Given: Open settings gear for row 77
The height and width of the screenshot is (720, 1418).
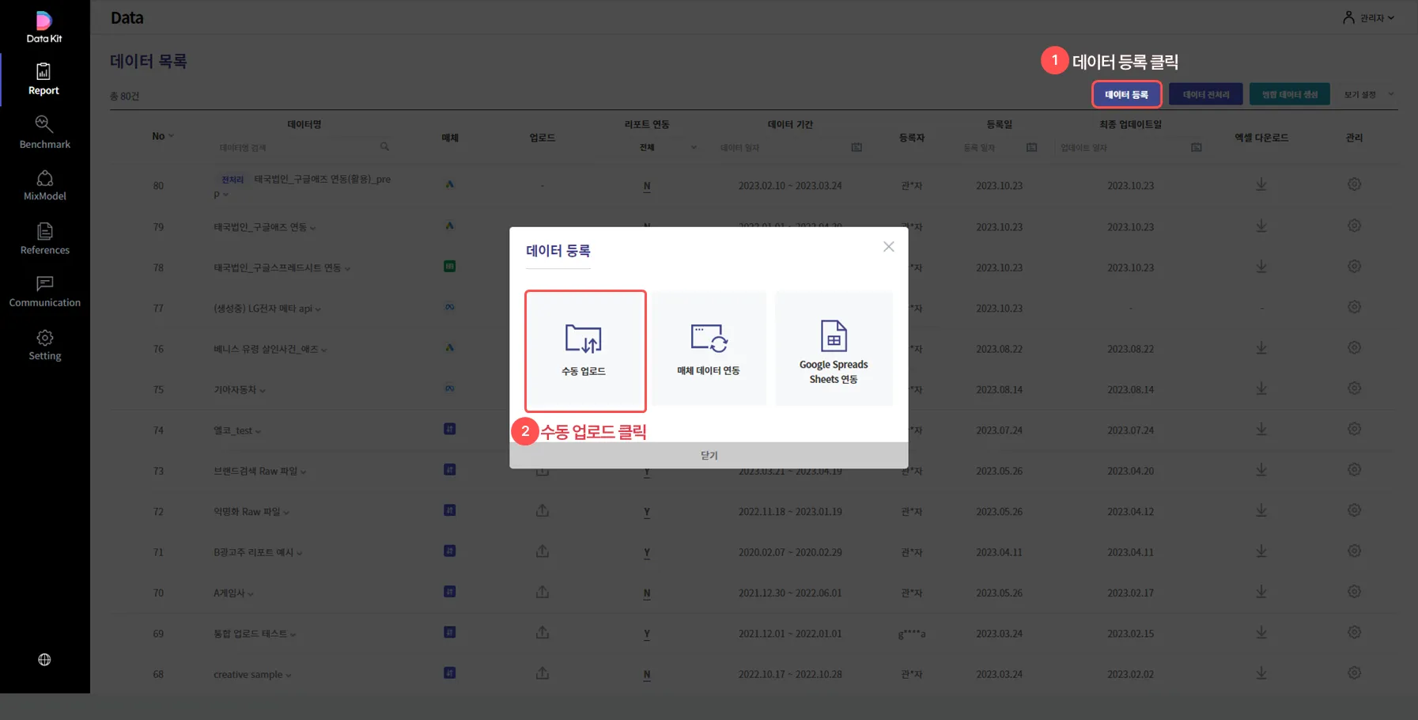Looking at the screenshot, I should coord(1354,307).
